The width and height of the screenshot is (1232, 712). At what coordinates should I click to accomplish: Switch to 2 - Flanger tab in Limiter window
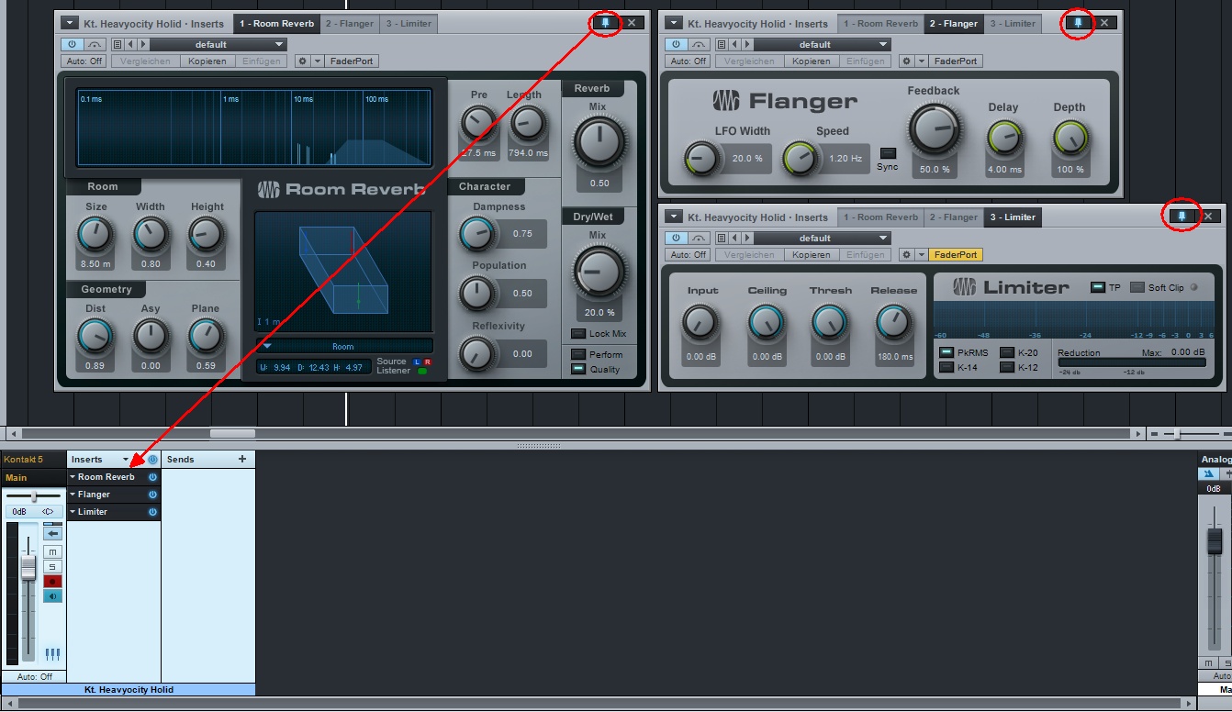pyautogui.click(x=953, y=217)
